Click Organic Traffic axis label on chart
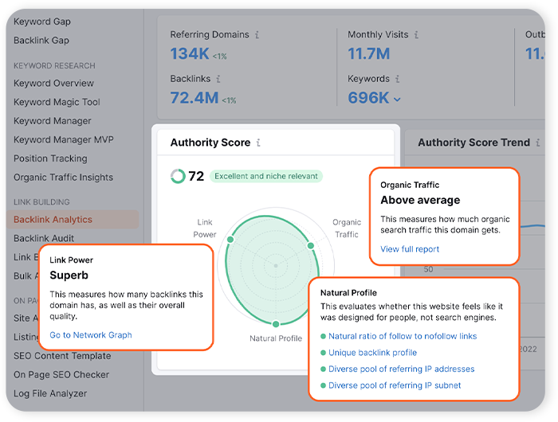 pyautogui.click(x=347, y=229)
